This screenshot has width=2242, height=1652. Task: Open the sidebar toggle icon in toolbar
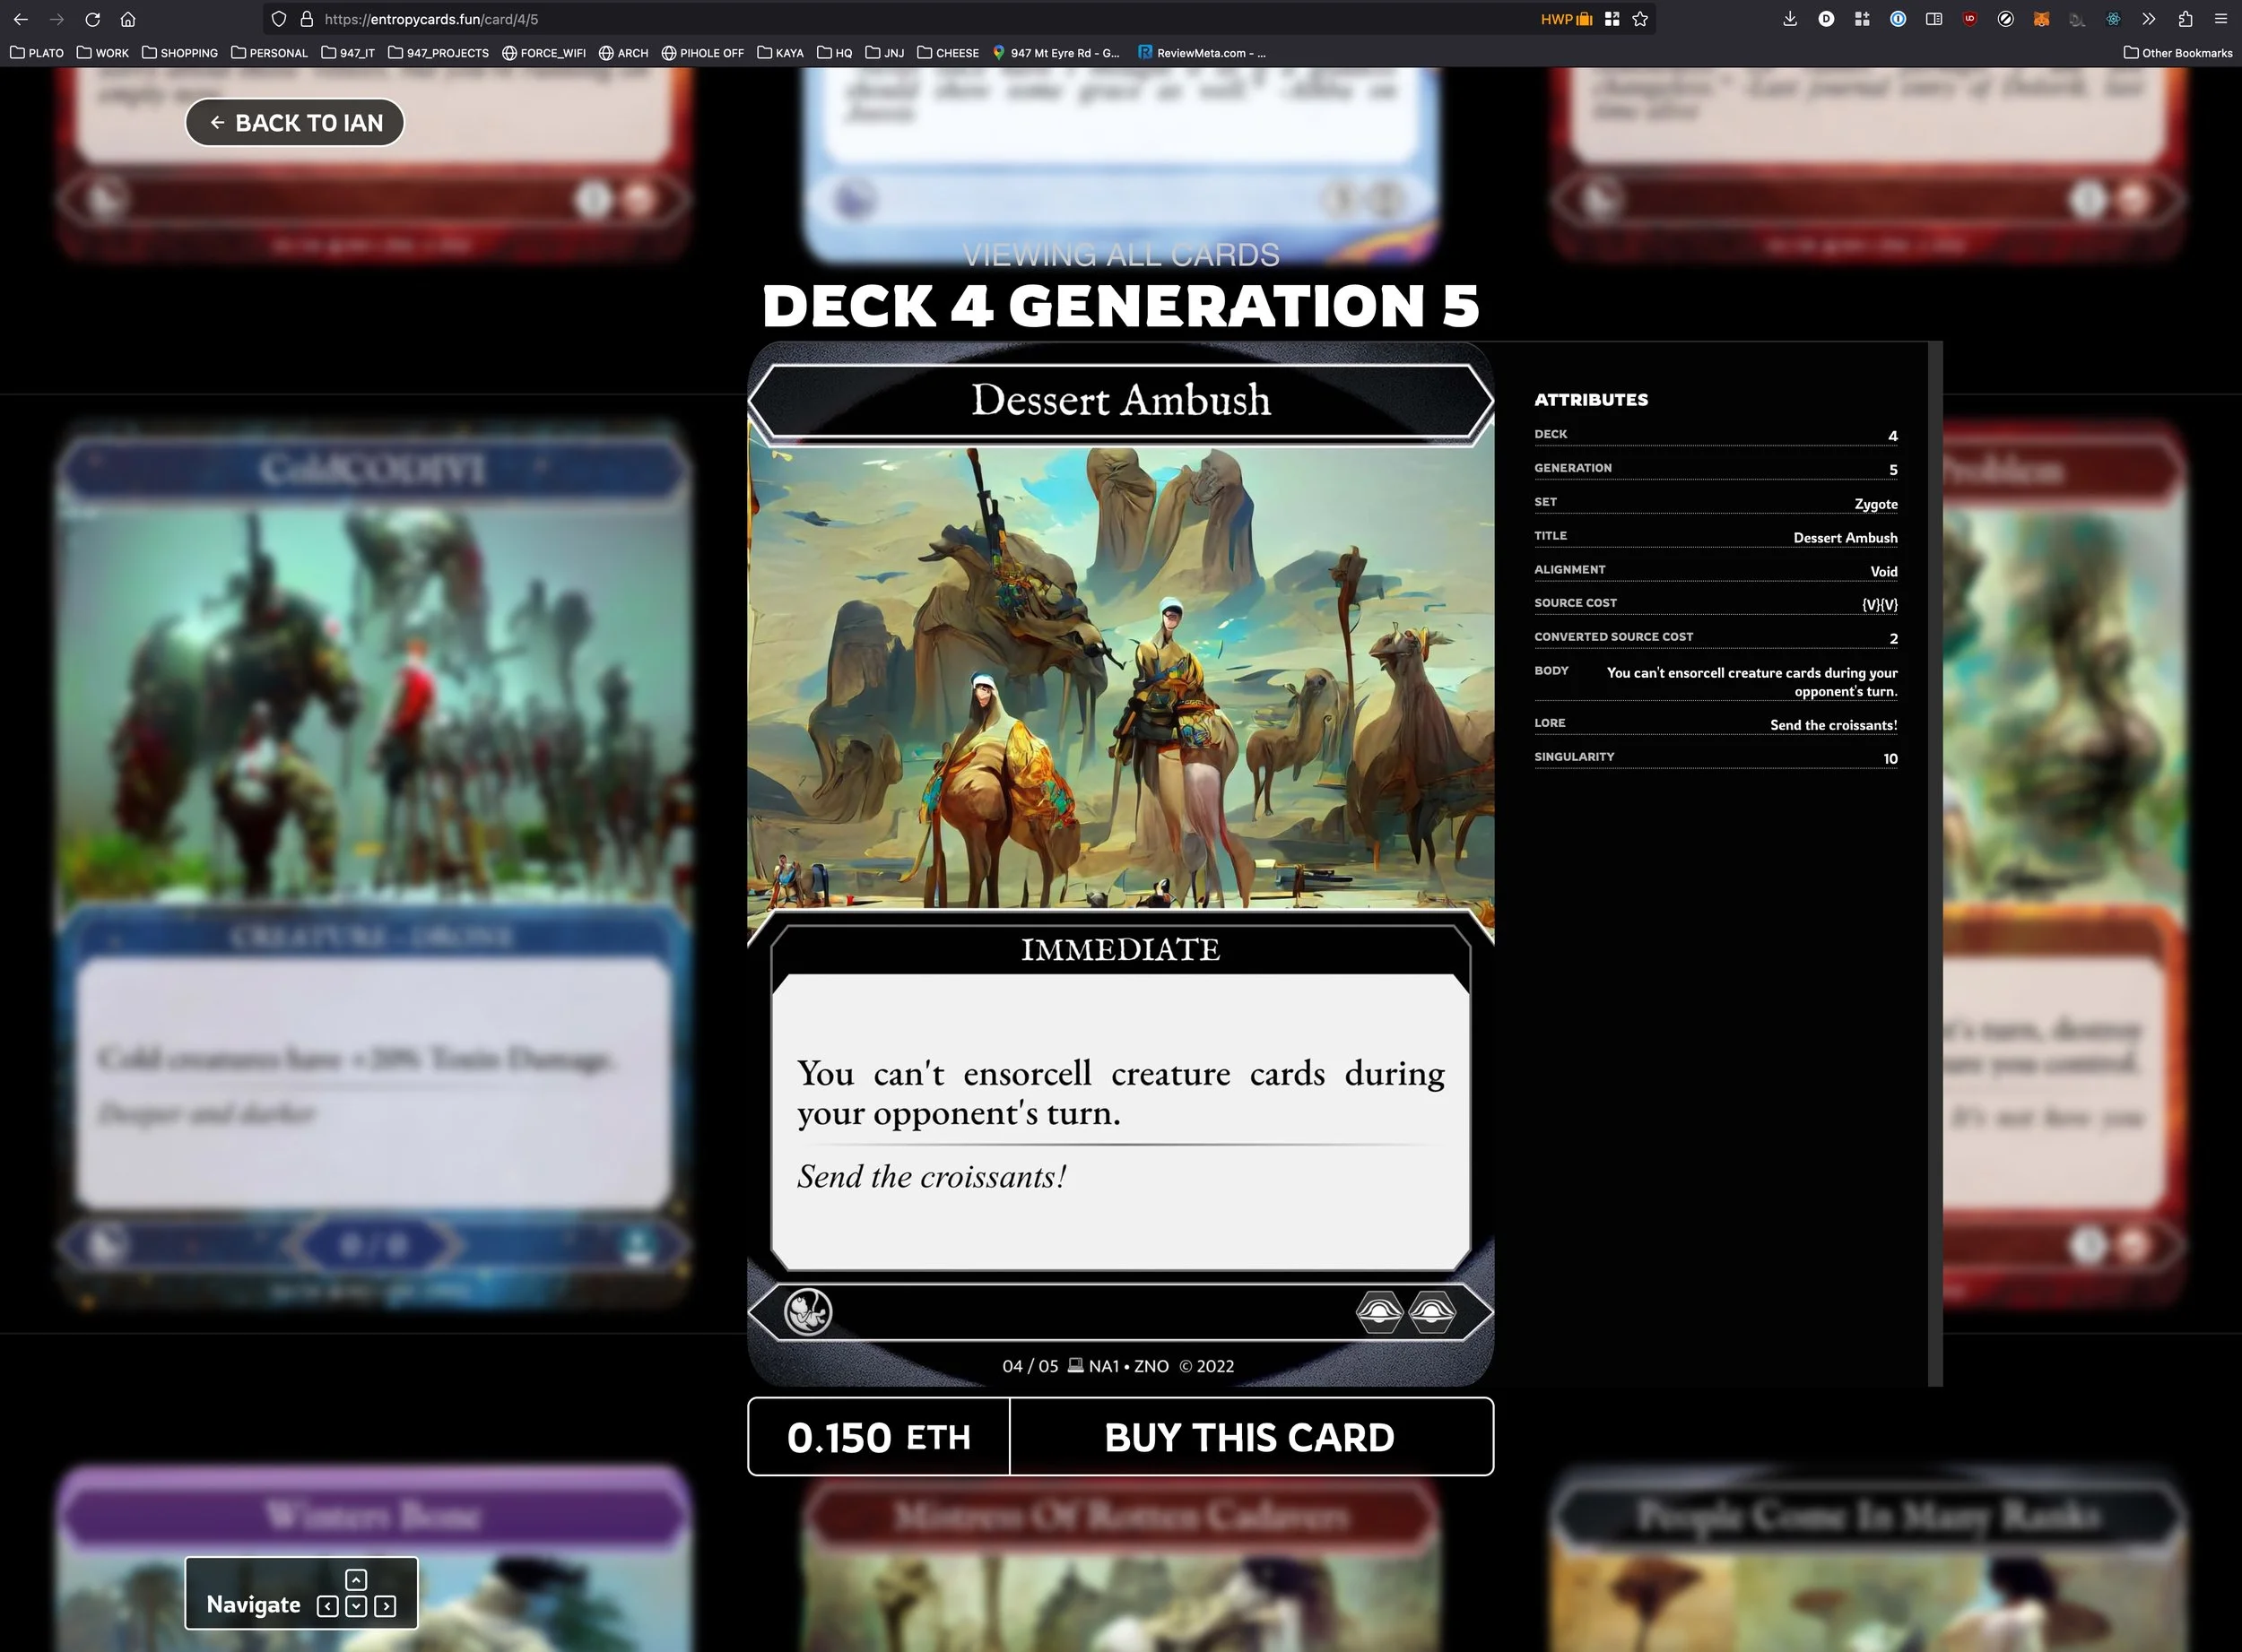pyautogui.click(x=1934, y=19)
